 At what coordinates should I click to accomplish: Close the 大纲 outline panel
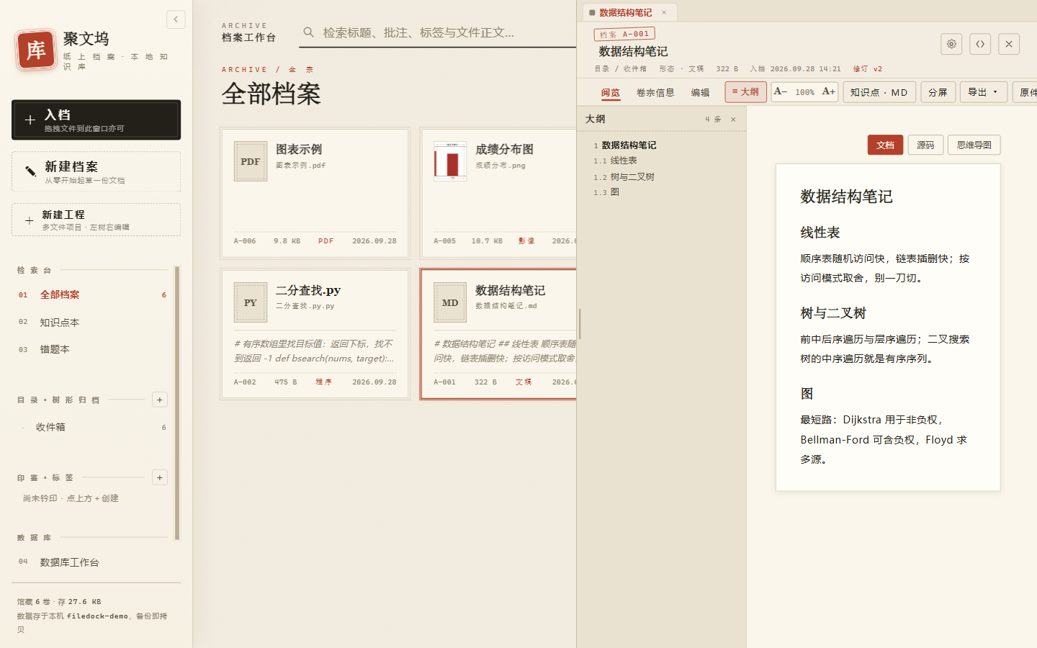pyautogui.click(x=733, y=120)
